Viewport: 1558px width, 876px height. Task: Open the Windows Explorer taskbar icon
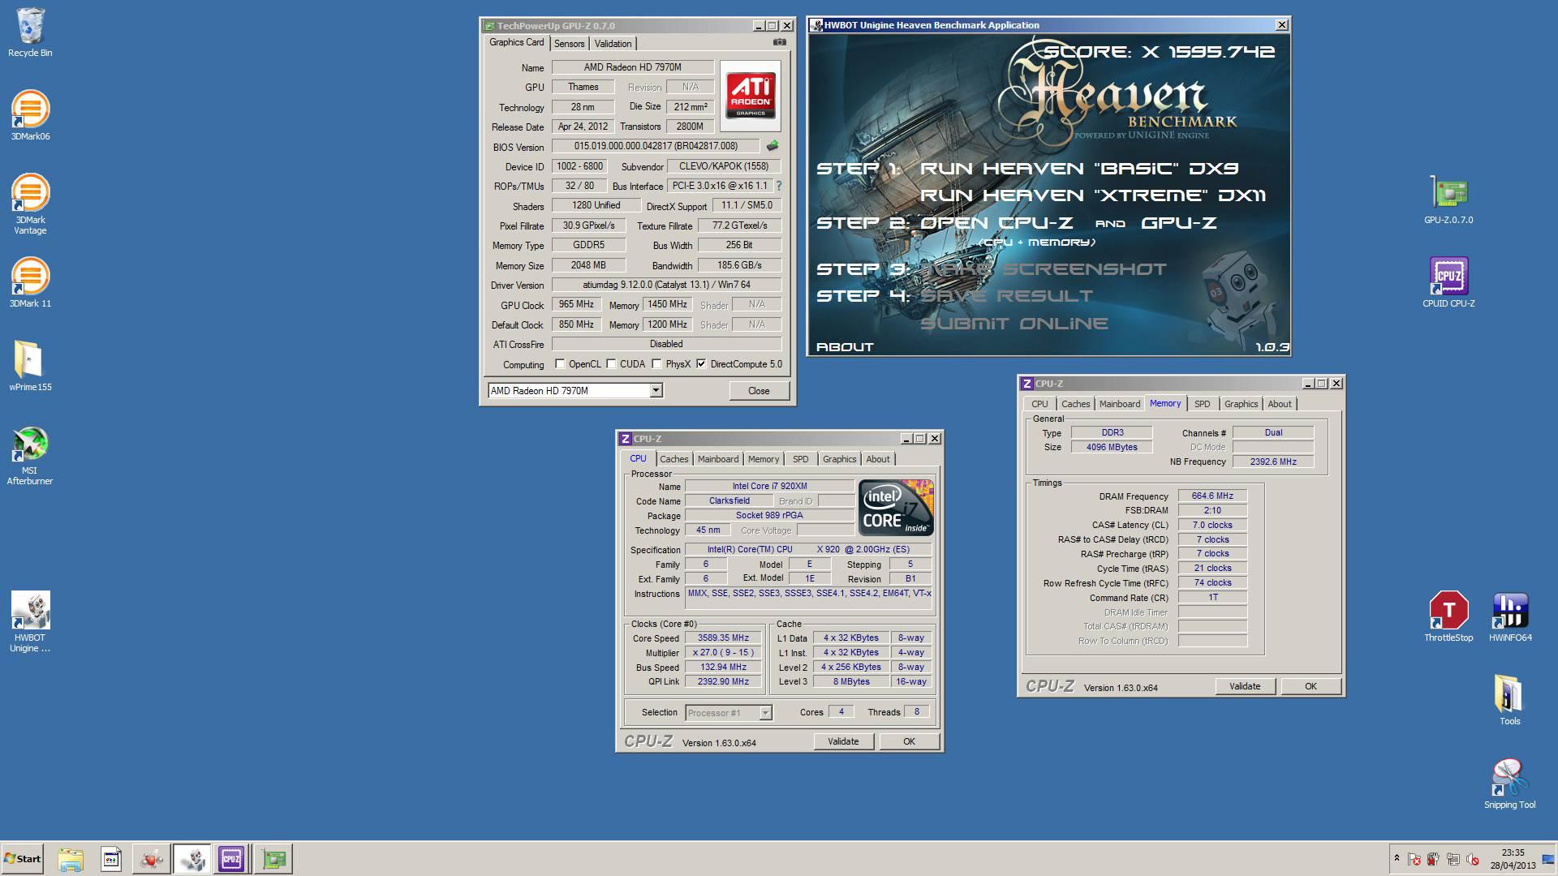pyautogui.click(x=71, y=859)
